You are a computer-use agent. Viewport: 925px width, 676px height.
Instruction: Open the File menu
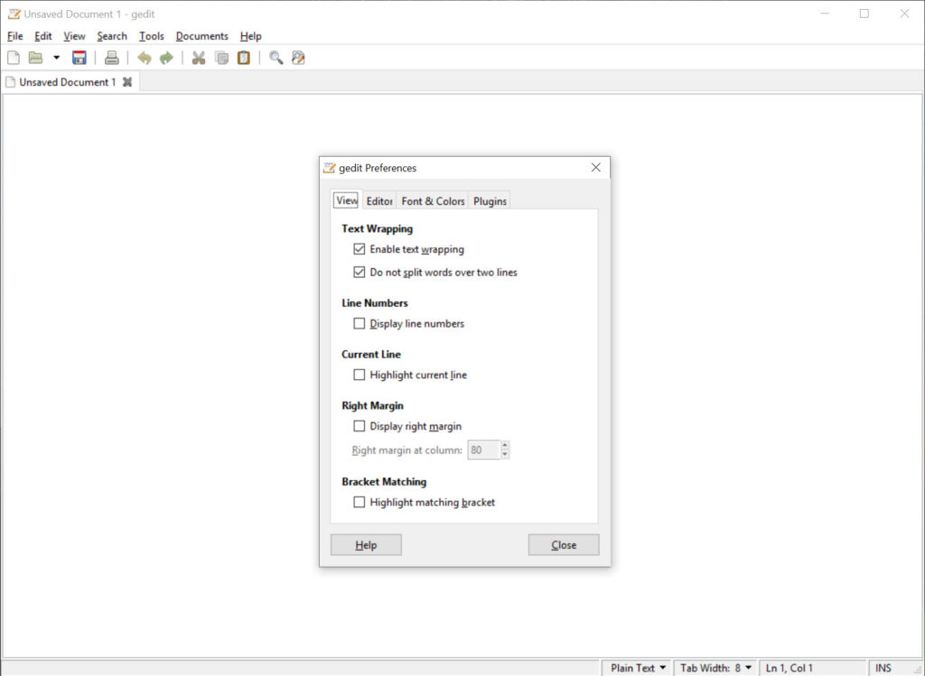[14, 36]
